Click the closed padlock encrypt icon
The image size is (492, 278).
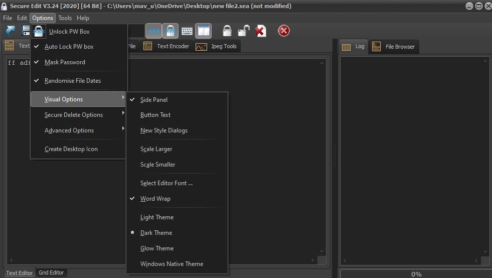click(227, 31)
